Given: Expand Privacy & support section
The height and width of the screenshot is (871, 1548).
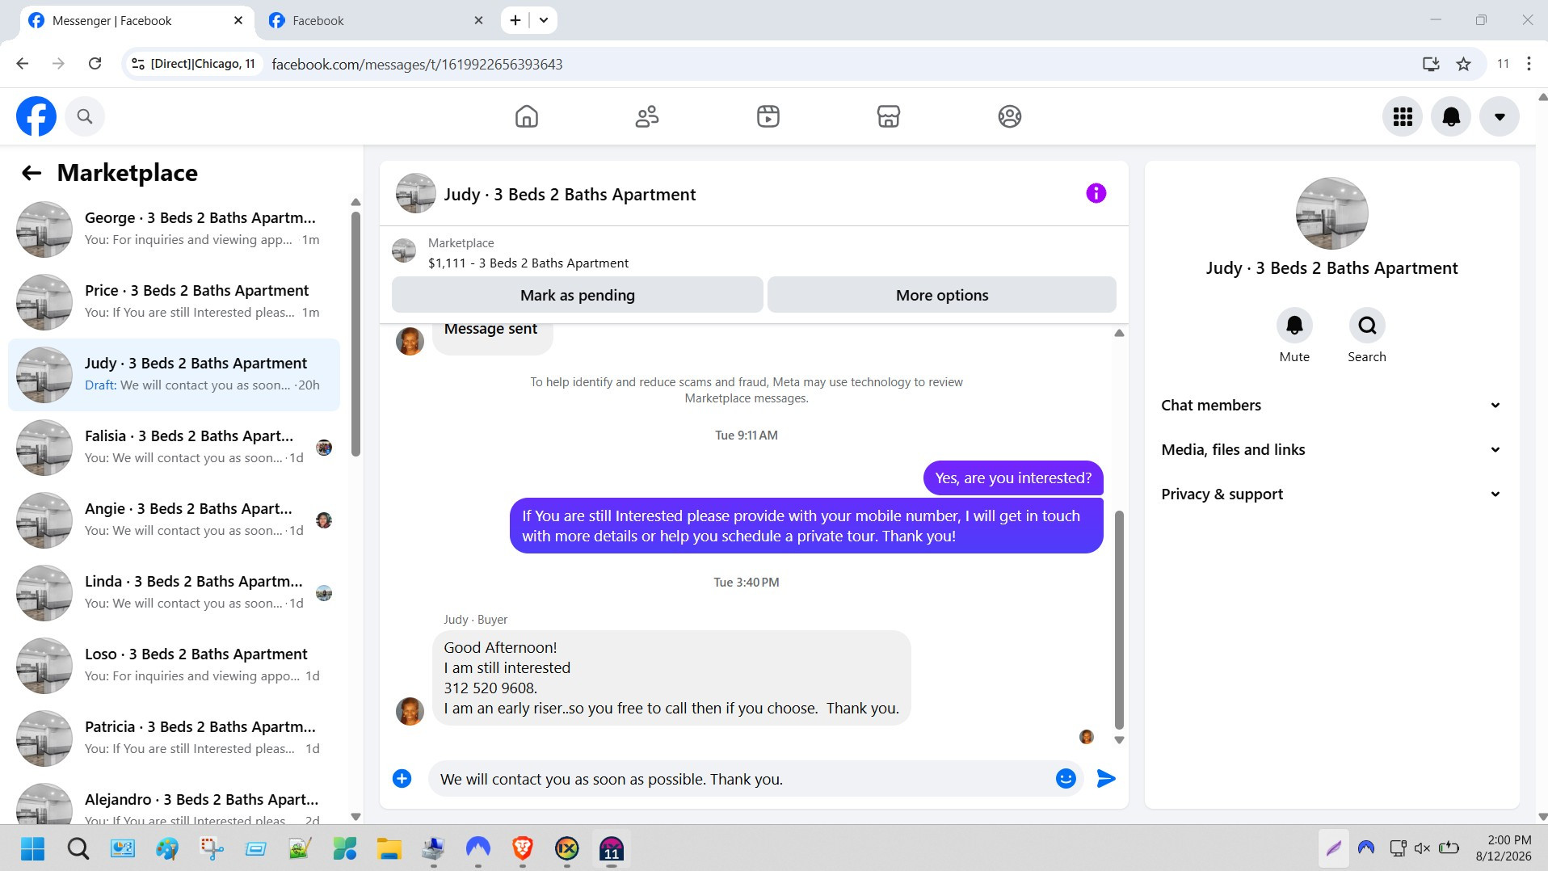Looking at the screenshot, I should click(x=1331, y=494).
